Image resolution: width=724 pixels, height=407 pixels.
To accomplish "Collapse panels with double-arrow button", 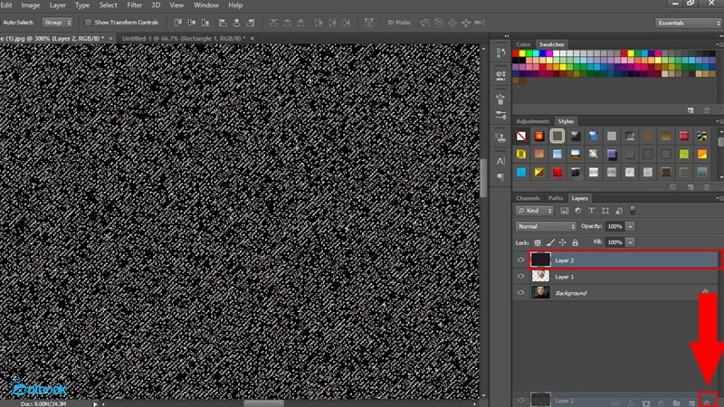I will pos(507,35).
